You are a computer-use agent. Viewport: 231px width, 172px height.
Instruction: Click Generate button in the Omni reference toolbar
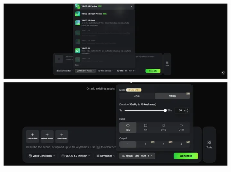tap(153, 71)
